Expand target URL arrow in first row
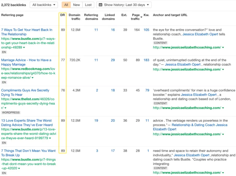The image size is (236, 176). click(223, 48)
